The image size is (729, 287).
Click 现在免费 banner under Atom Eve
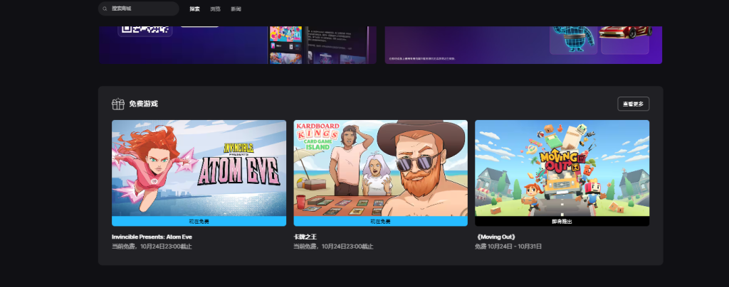point(199,221)
